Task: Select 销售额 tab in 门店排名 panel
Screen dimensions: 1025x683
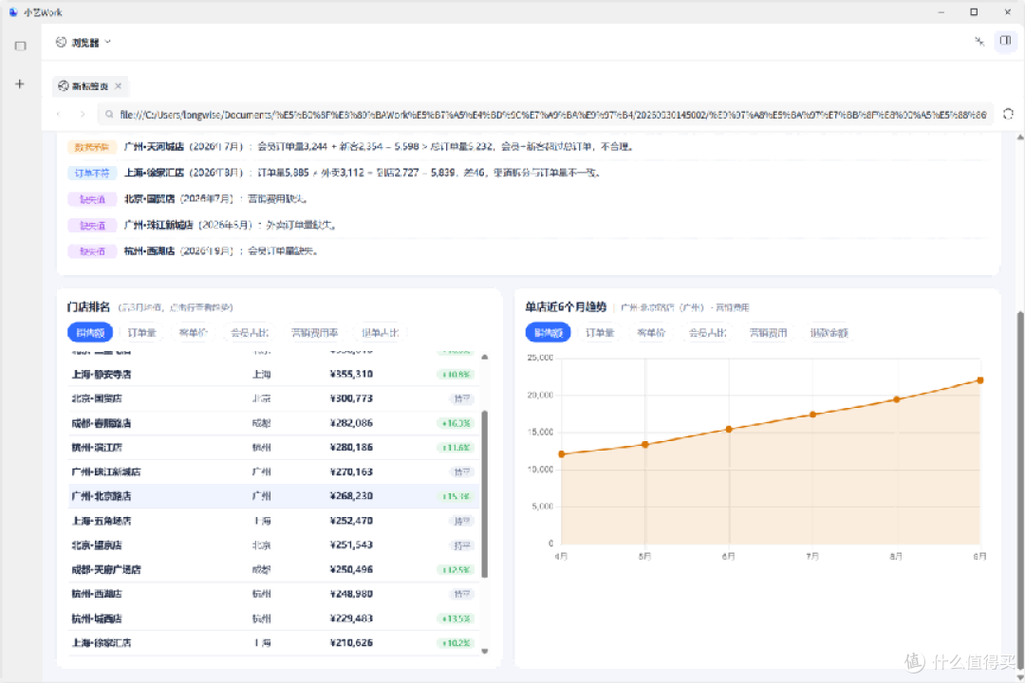Action: pyautogui.click(x=90, y=333)
